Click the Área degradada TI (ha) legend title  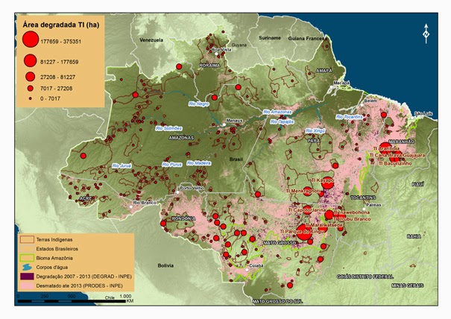pyautogui.click(x=61, y=25)
